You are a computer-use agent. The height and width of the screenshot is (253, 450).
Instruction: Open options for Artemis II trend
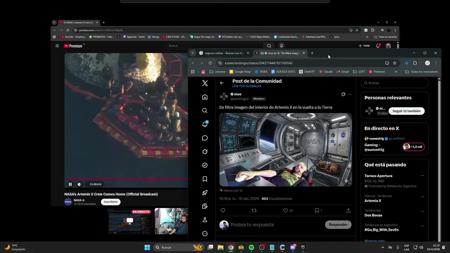tap(422, 197)
